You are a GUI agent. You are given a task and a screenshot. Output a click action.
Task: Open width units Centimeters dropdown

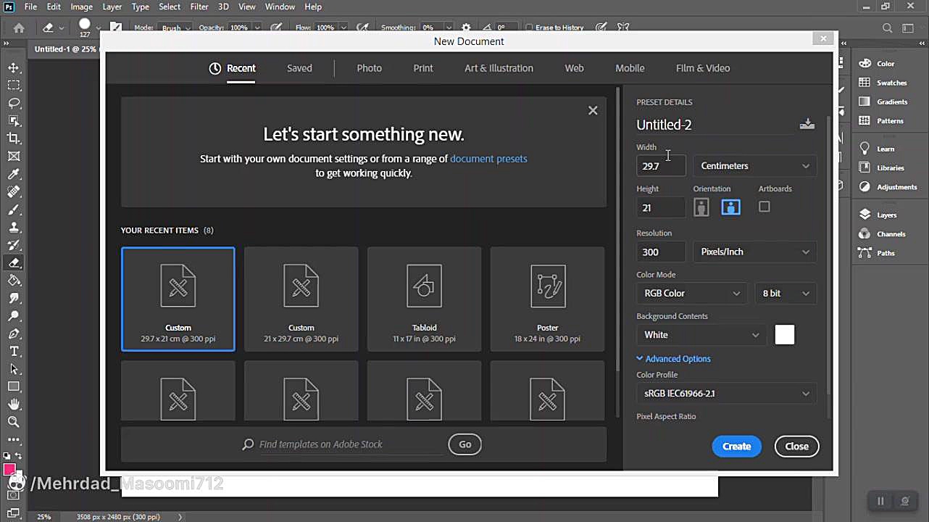tap(755, 166)
